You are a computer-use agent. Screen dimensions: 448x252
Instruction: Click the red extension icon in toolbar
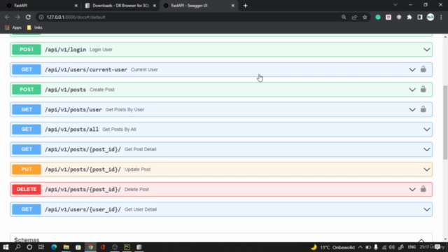(388, 17)
